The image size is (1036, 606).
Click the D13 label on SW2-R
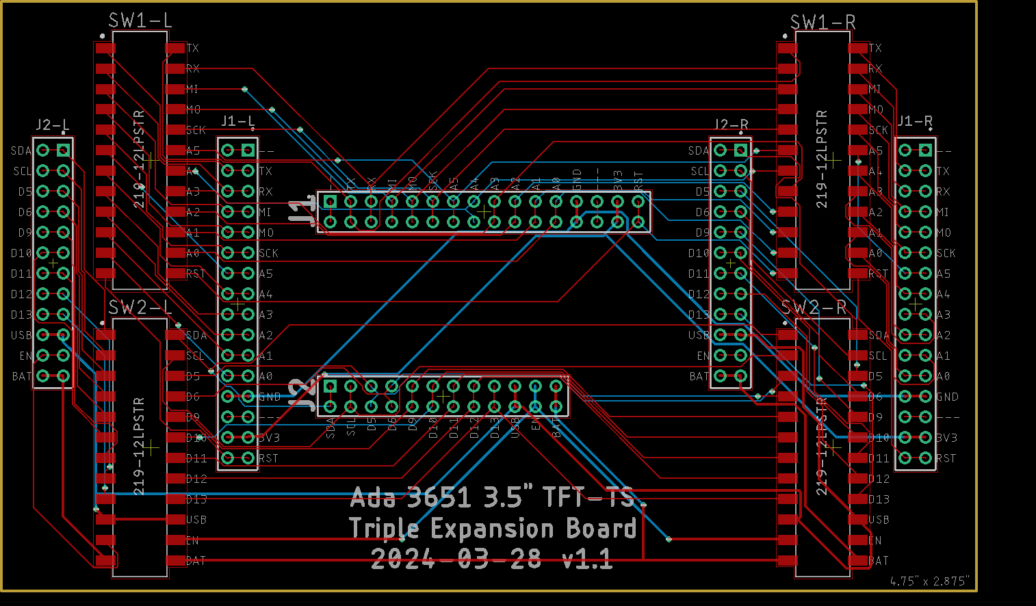[879, 499]
